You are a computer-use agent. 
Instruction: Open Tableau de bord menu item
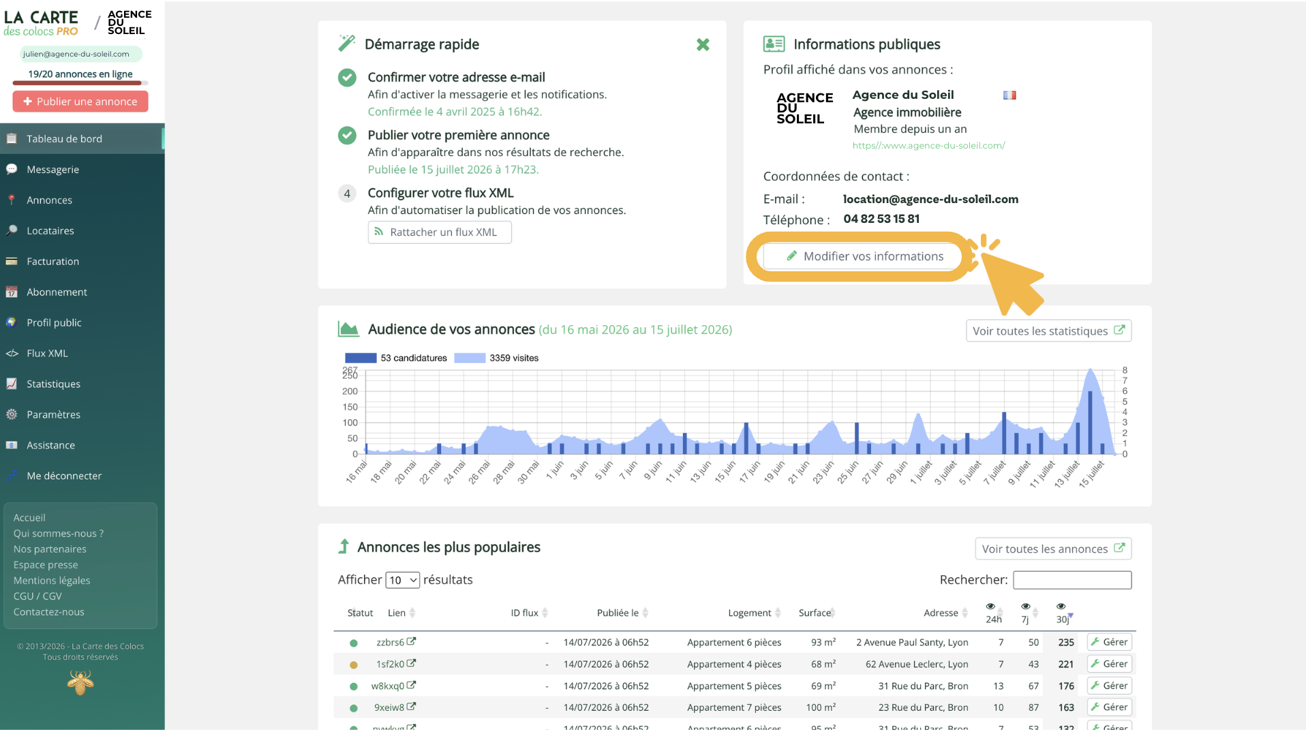tap(82, 138)
